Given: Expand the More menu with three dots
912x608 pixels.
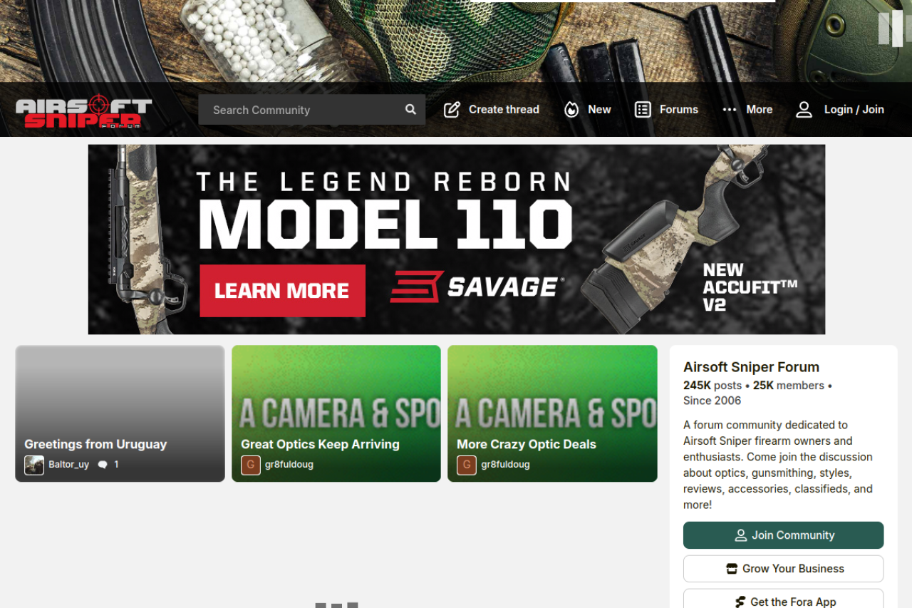Looking at the screenshot, I should 730,110.
